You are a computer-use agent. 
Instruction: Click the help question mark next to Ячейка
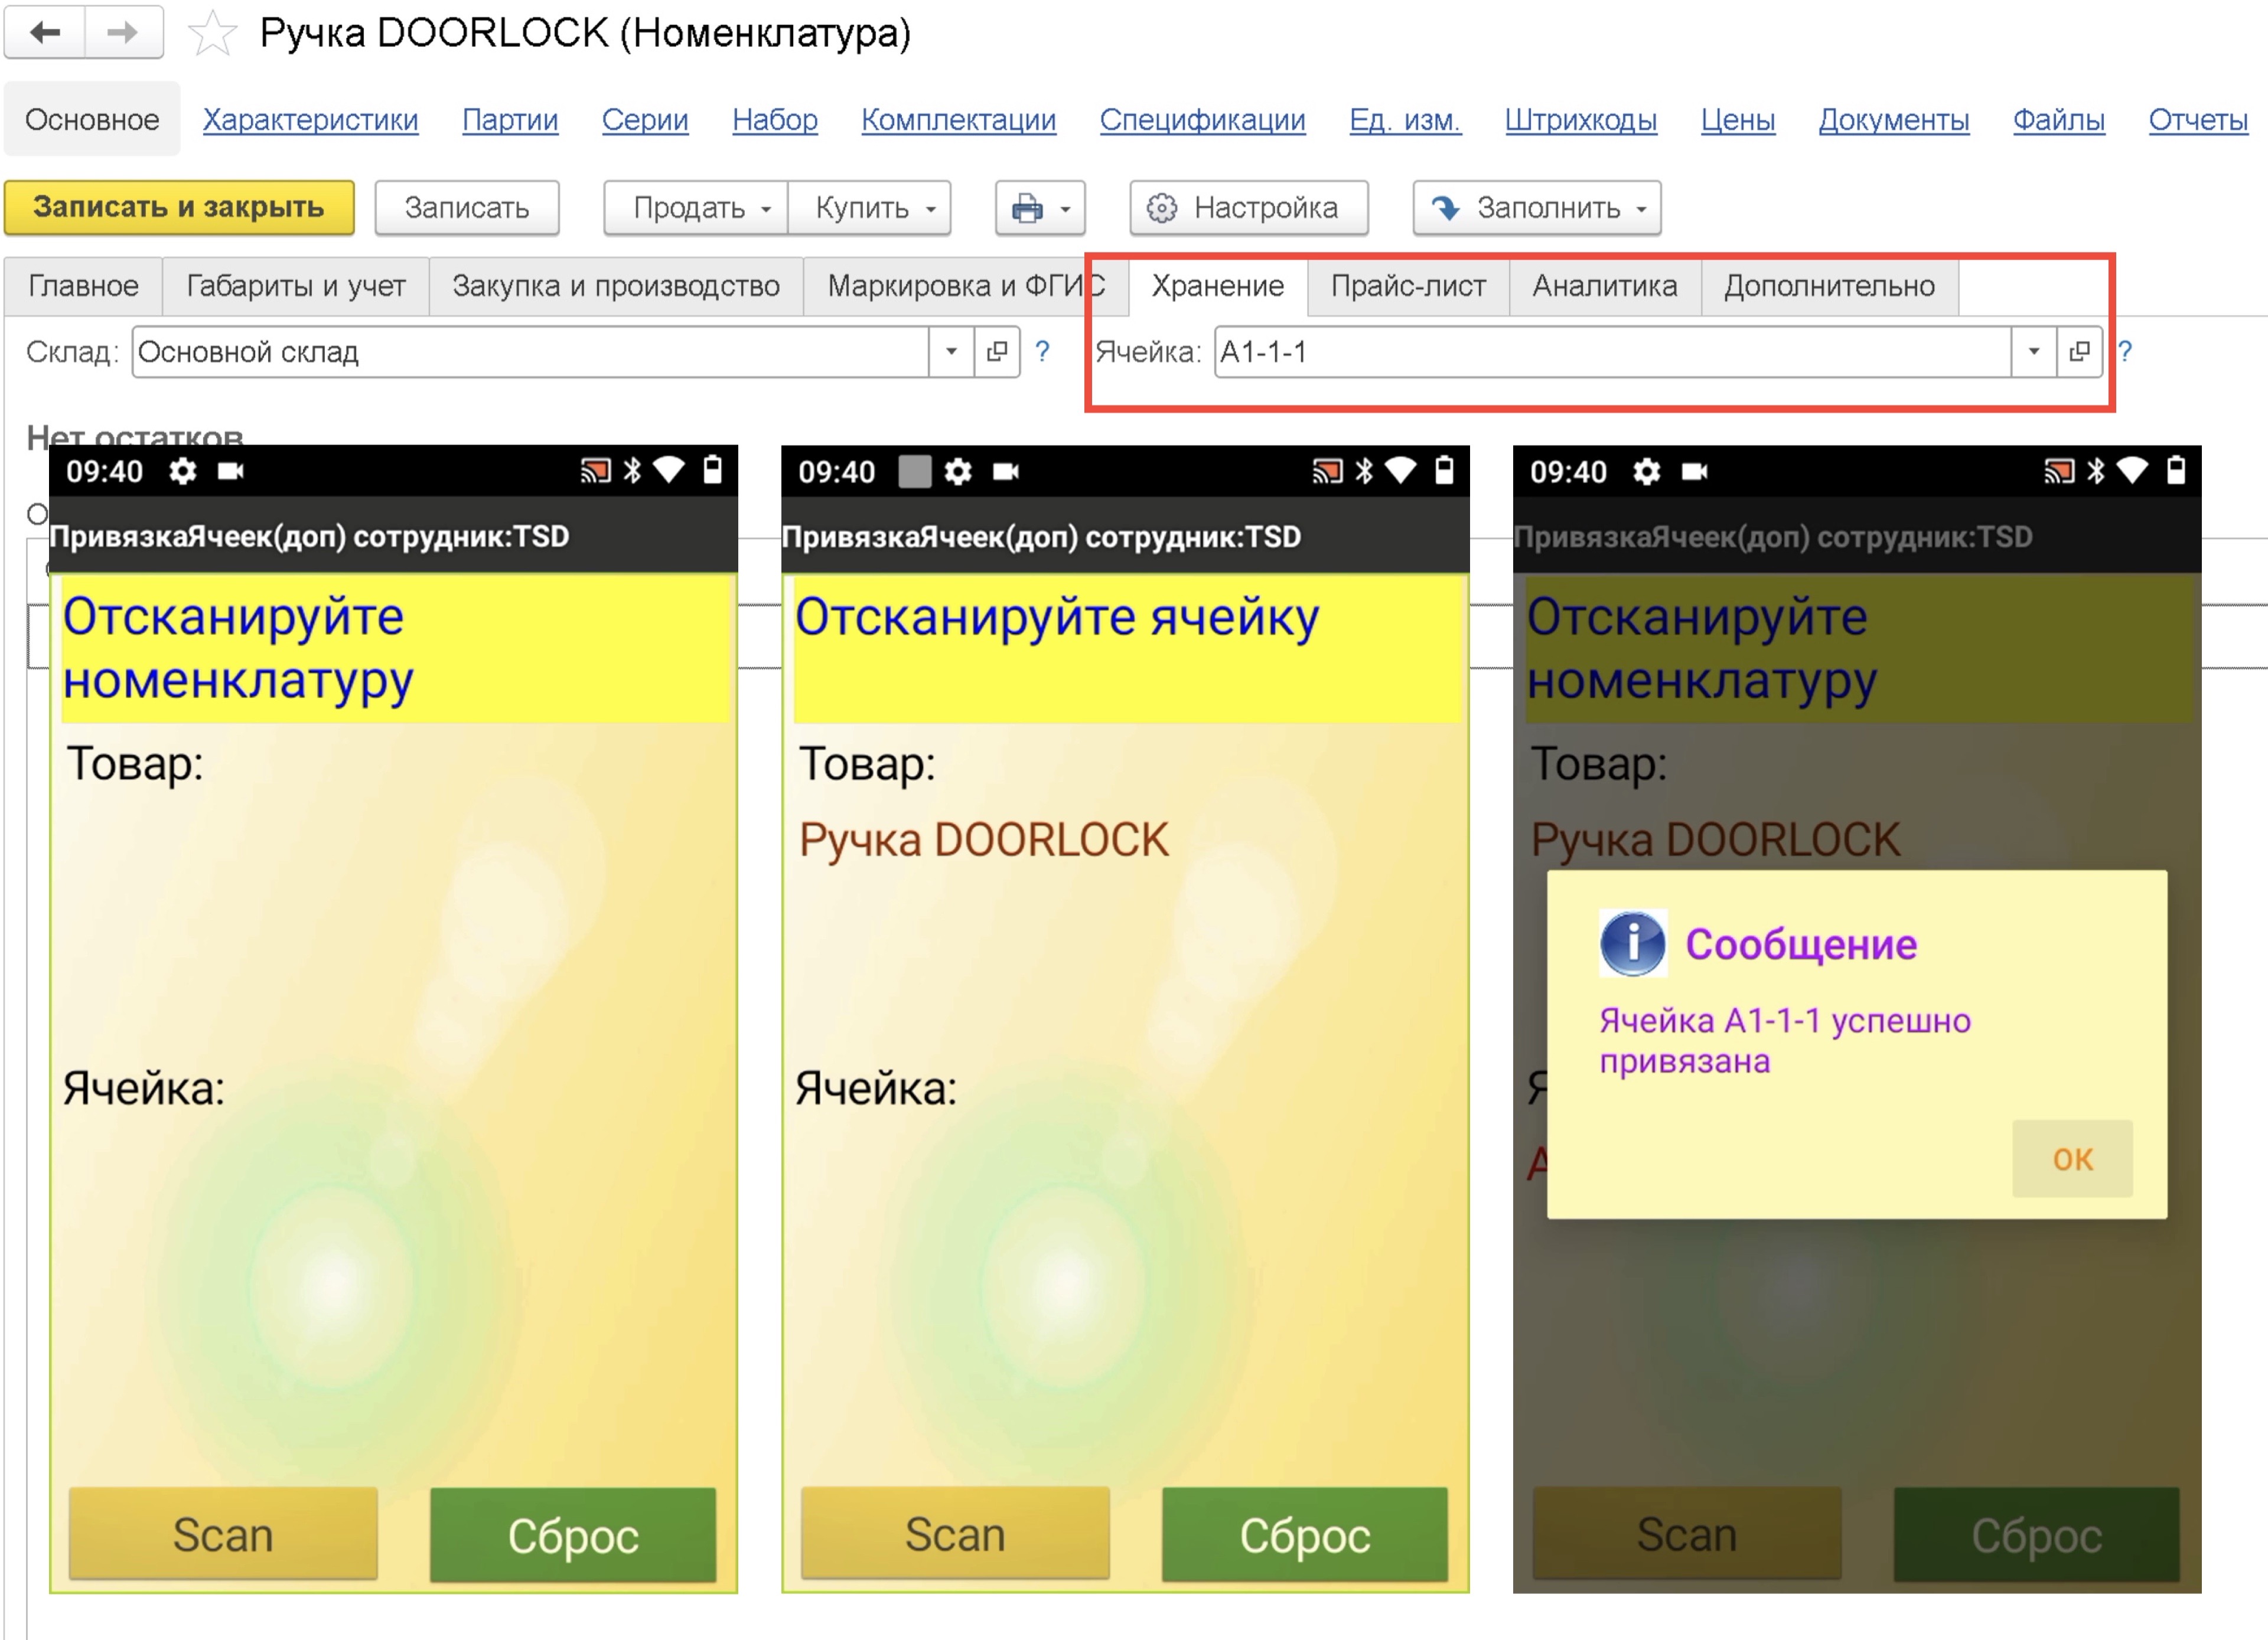[2126, 352]
